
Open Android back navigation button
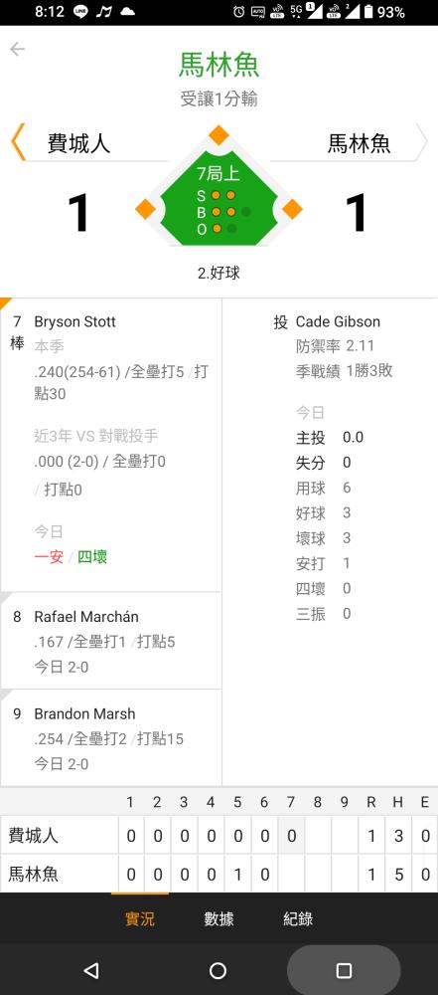(91, 969)
